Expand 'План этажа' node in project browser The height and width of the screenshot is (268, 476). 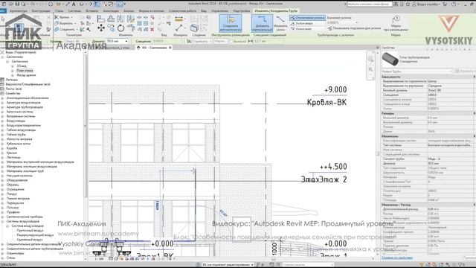pyautogui.click(x=13, y=71)
